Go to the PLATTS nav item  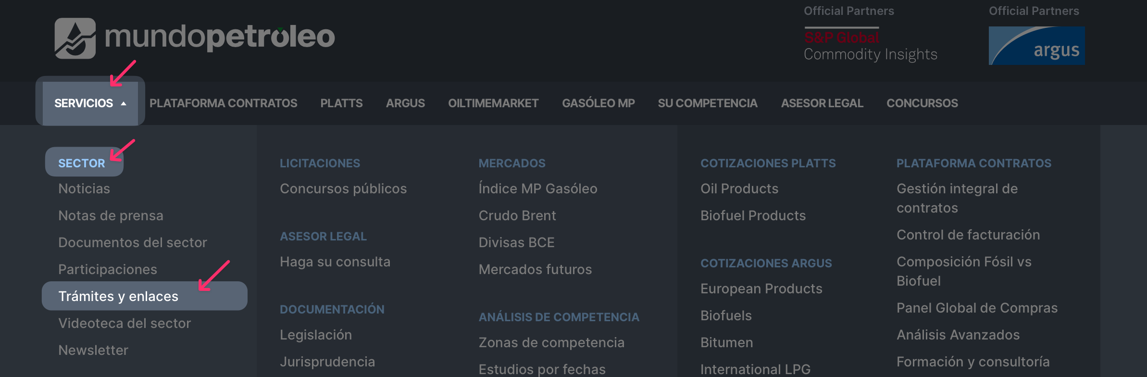(x=341, y=103)
